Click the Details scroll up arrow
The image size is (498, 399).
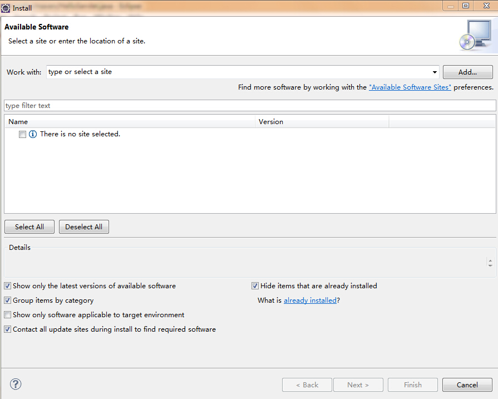[490, 261]
